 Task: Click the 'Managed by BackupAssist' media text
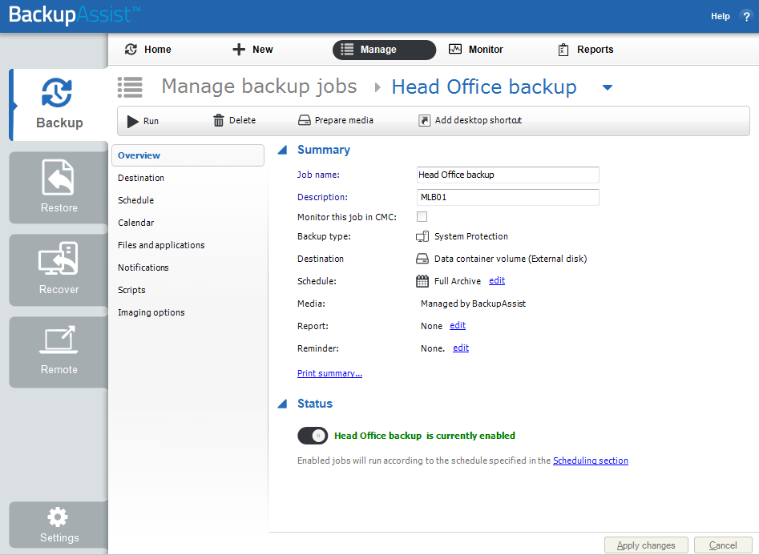473,304
